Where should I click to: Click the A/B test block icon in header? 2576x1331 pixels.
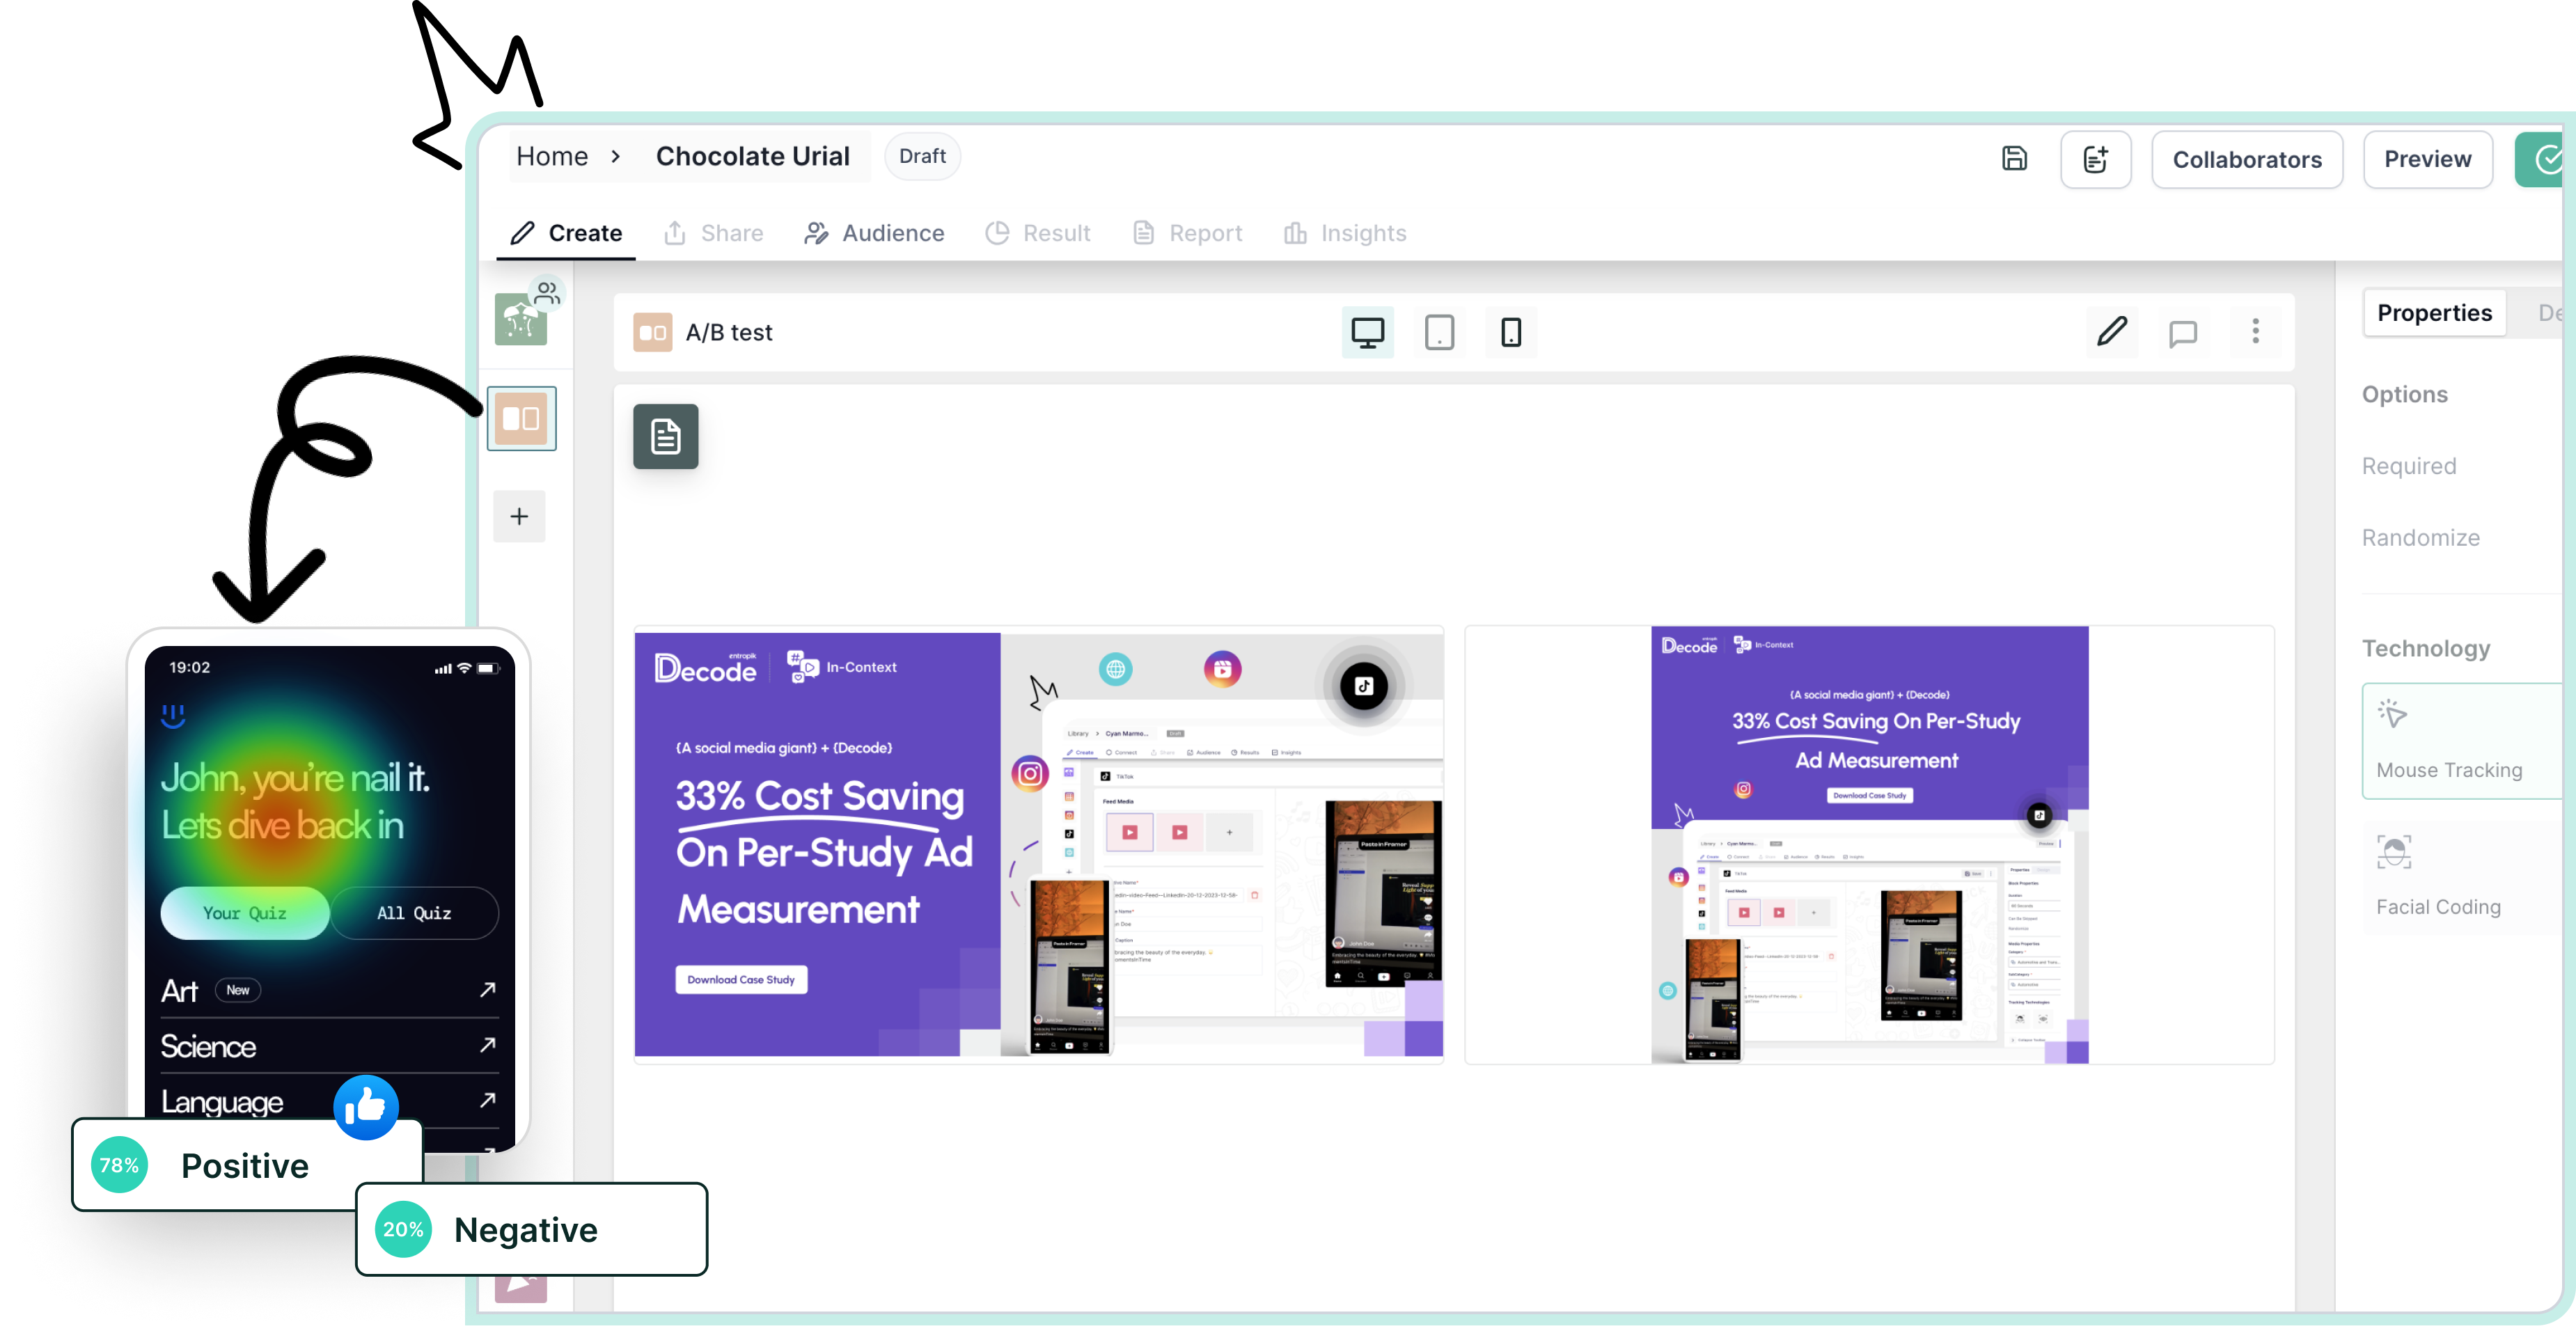click(x=652, y=332)
